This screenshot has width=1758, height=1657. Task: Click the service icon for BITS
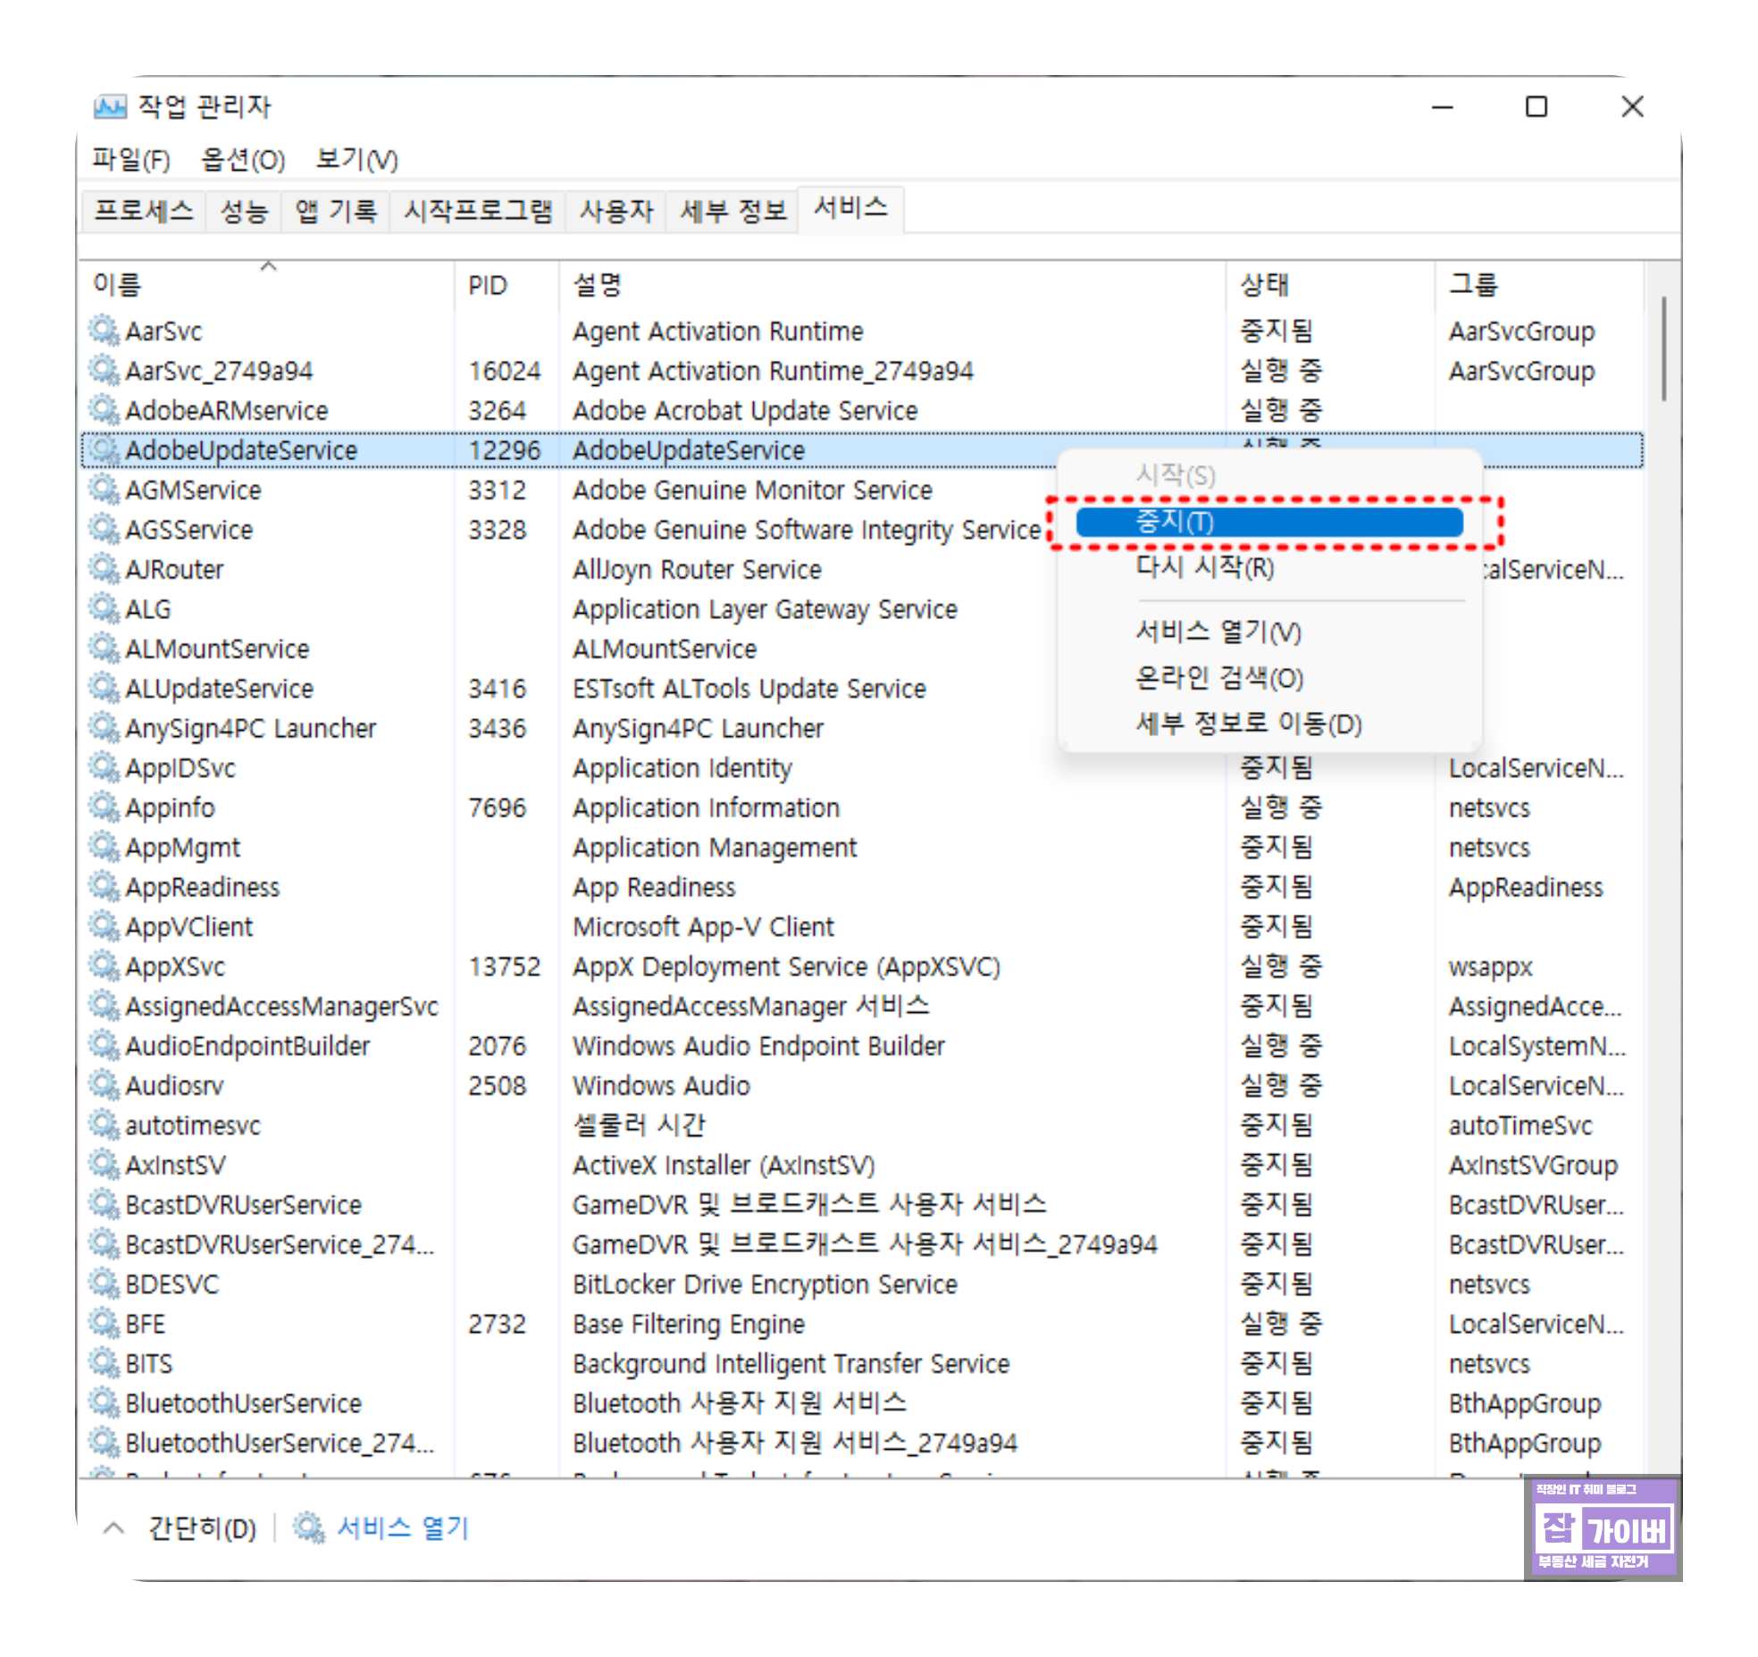point(105,1363)
